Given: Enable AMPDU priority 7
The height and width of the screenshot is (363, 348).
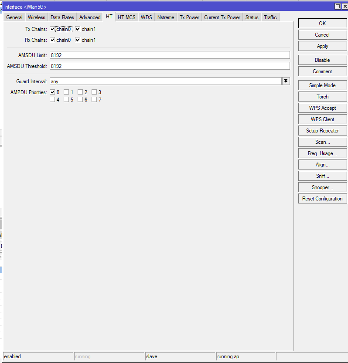Looking at the screenshot, I should (94, 99).
